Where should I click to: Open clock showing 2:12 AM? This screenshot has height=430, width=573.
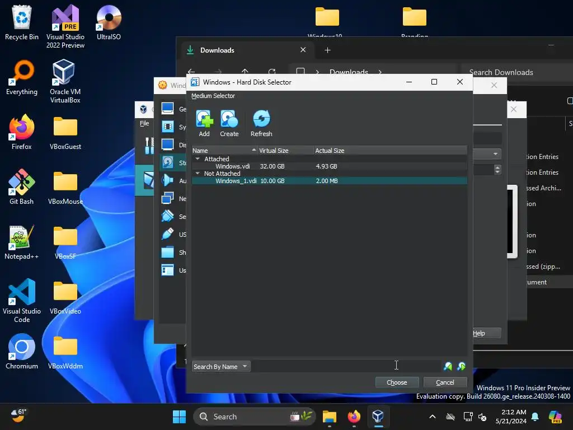(511, 417)
